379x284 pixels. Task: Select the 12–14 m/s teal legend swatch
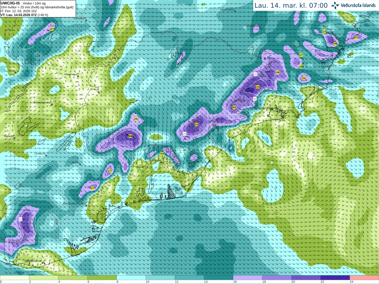189,278
